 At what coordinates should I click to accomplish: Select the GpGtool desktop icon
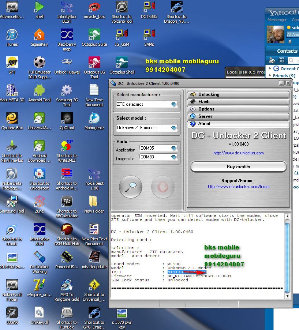pos(67,121)
